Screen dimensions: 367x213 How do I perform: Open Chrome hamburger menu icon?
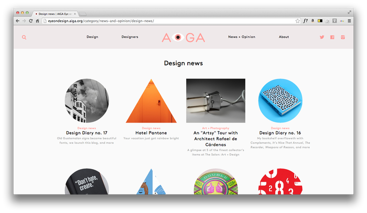(349, 21)
